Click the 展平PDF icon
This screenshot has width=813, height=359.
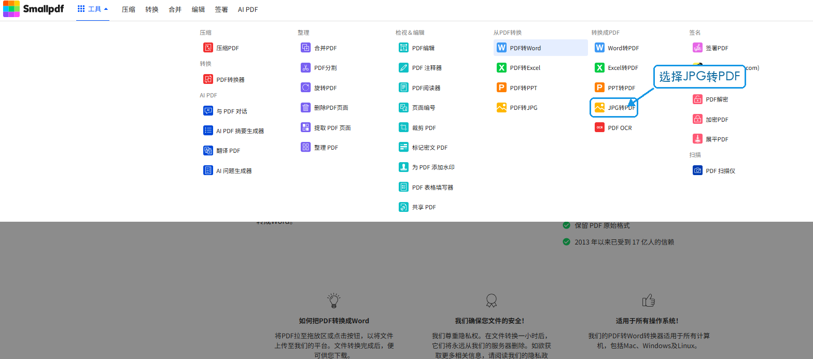pyautogui.click(x=697, y=139)
